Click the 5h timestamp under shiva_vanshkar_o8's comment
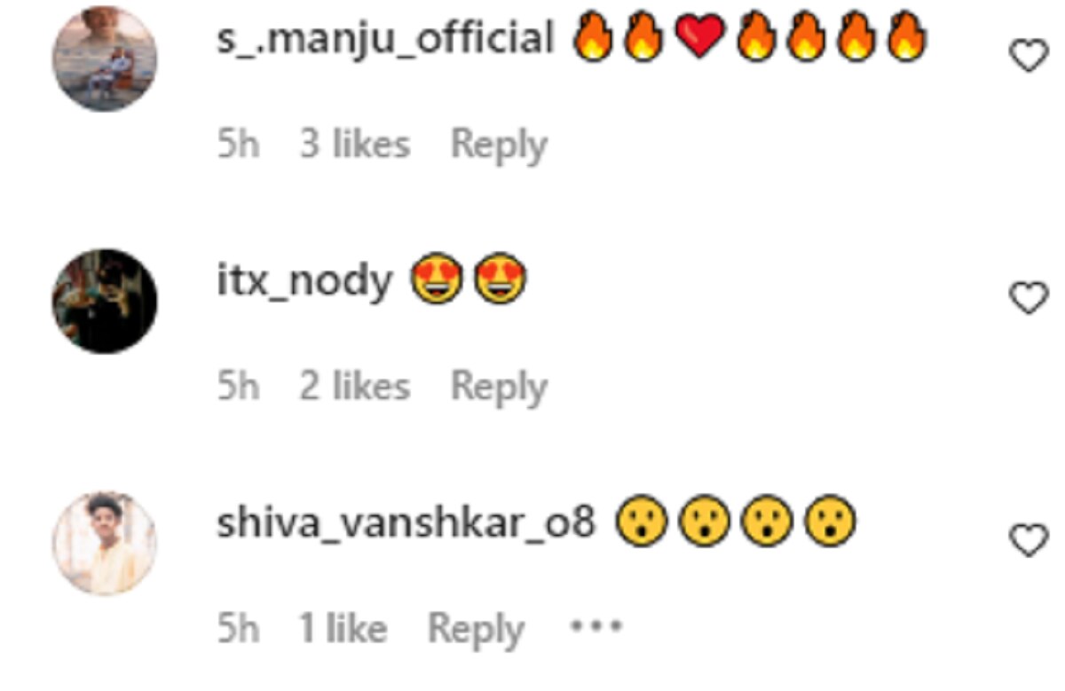 pos(239,630)
